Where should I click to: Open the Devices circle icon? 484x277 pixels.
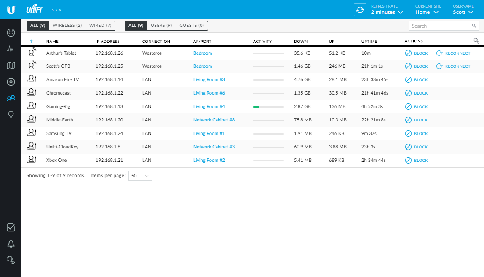tap(11, 82)
